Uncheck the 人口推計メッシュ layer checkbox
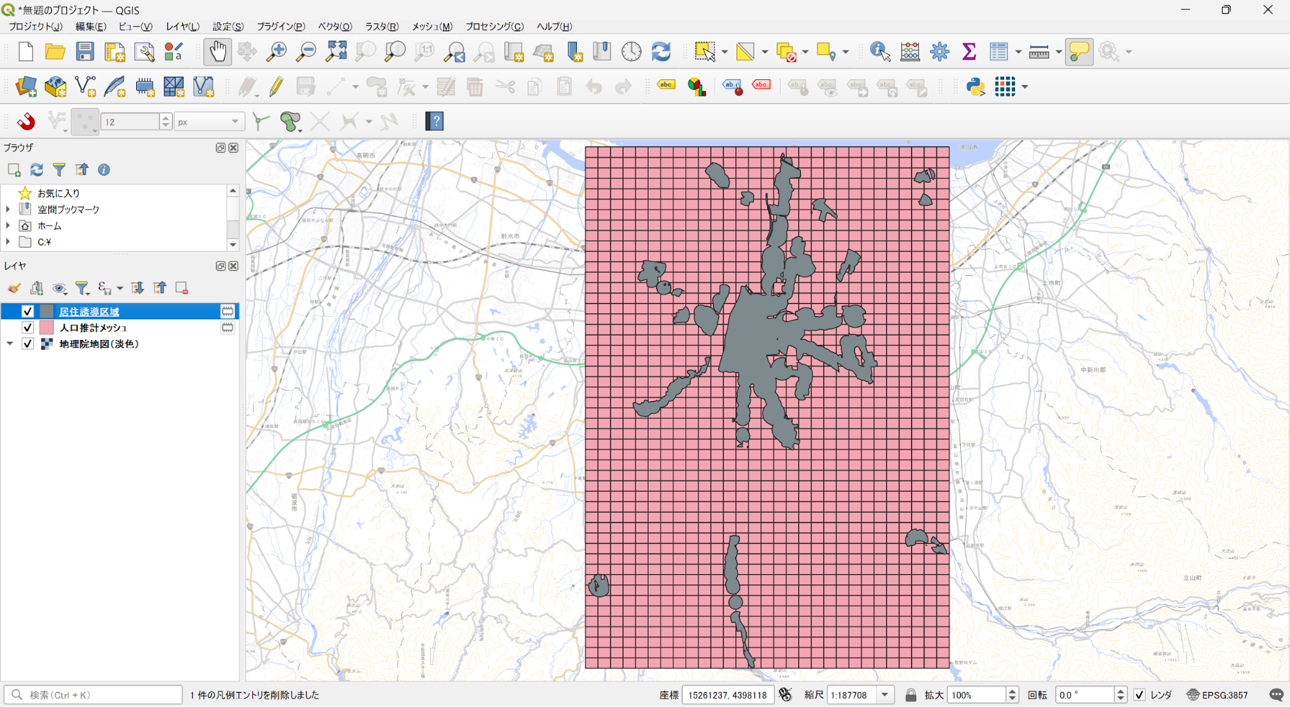Screen dimensions: 1290x707 pyautogui.click(x=28, y=328)
